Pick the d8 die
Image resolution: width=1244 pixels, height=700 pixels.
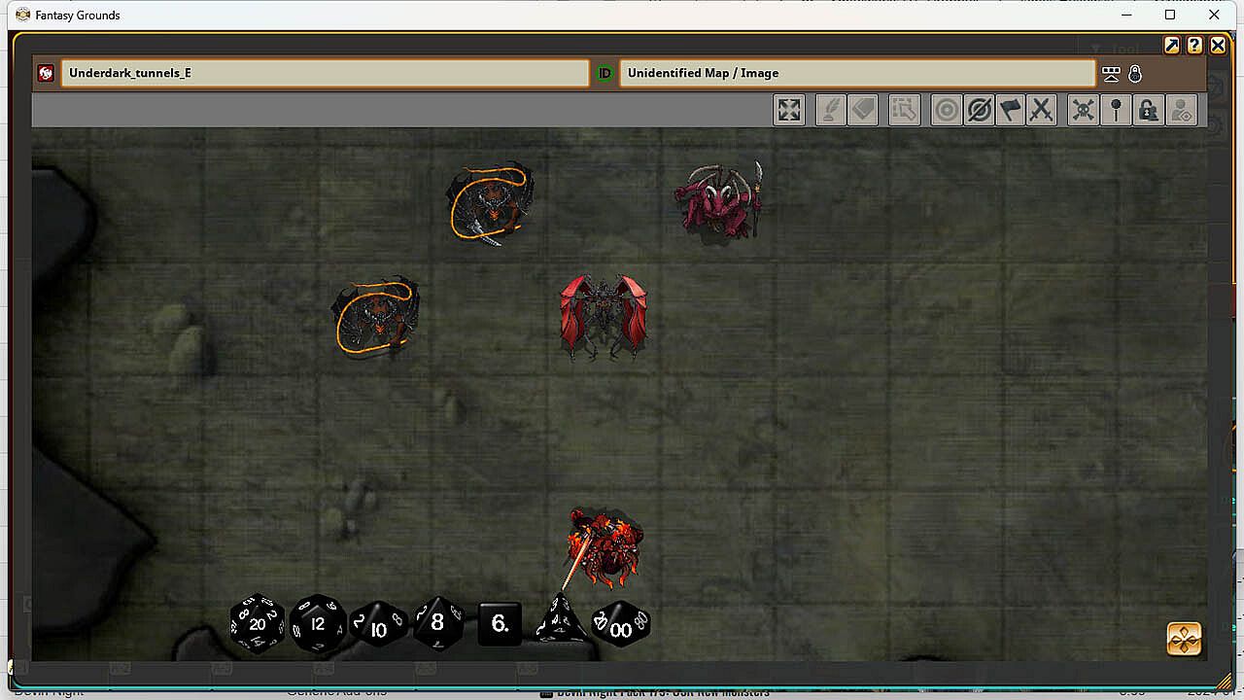click(x=437, y=623)
